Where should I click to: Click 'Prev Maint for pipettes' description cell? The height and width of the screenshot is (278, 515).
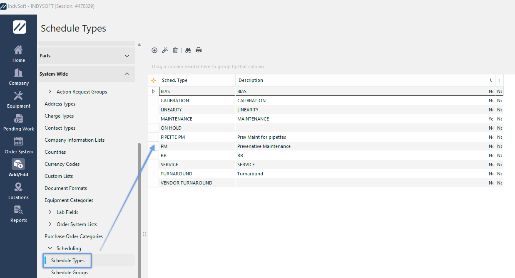click(361, 137)
